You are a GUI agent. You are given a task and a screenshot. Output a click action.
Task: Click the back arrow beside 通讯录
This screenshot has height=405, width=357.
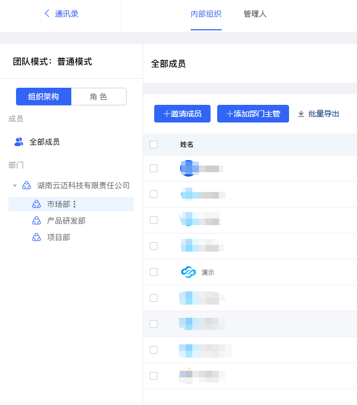coord(47,14)
